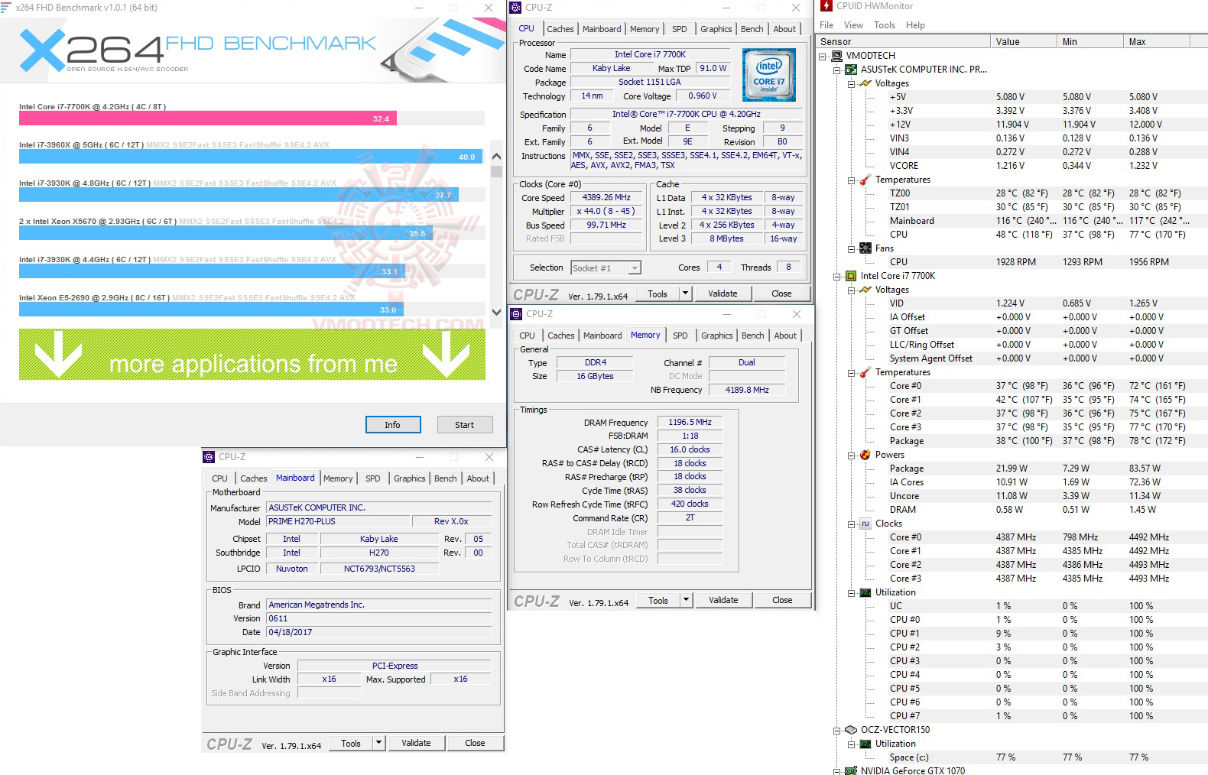Click the CPU-Z icon in the Memory window title

pyautogui.click(x=516, y=314)
